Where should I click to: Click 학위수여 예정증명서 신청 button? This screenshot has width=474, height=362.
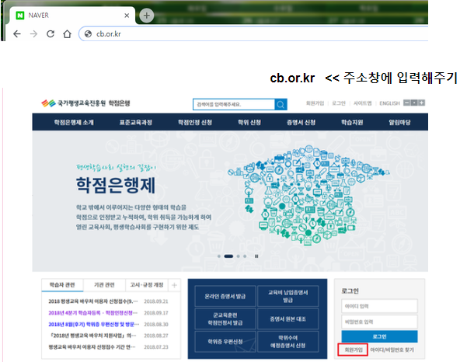pos(288,342)
